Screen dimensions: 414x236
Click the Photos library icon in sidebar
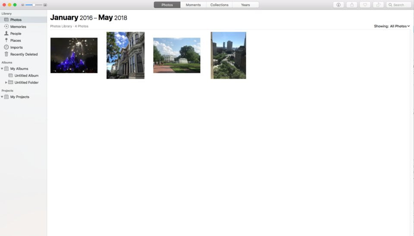point(6,19)
